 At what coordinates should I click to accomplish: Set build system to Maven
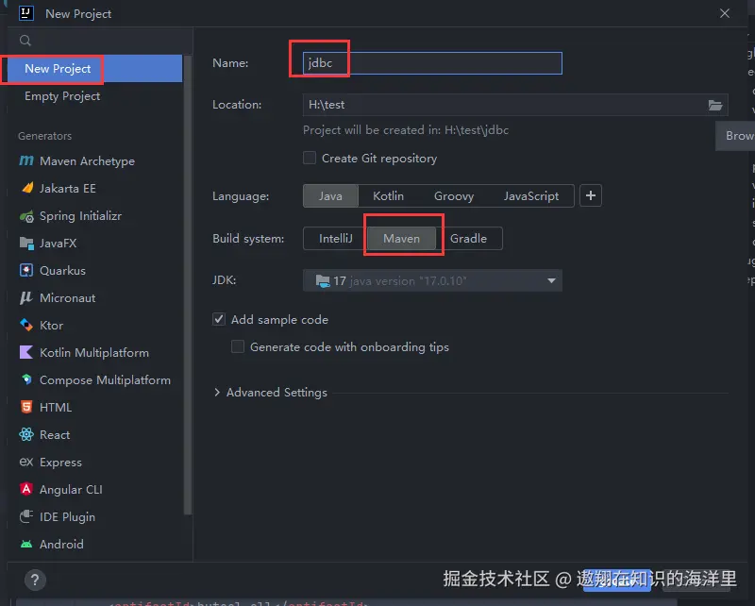[x=402, y=239]
